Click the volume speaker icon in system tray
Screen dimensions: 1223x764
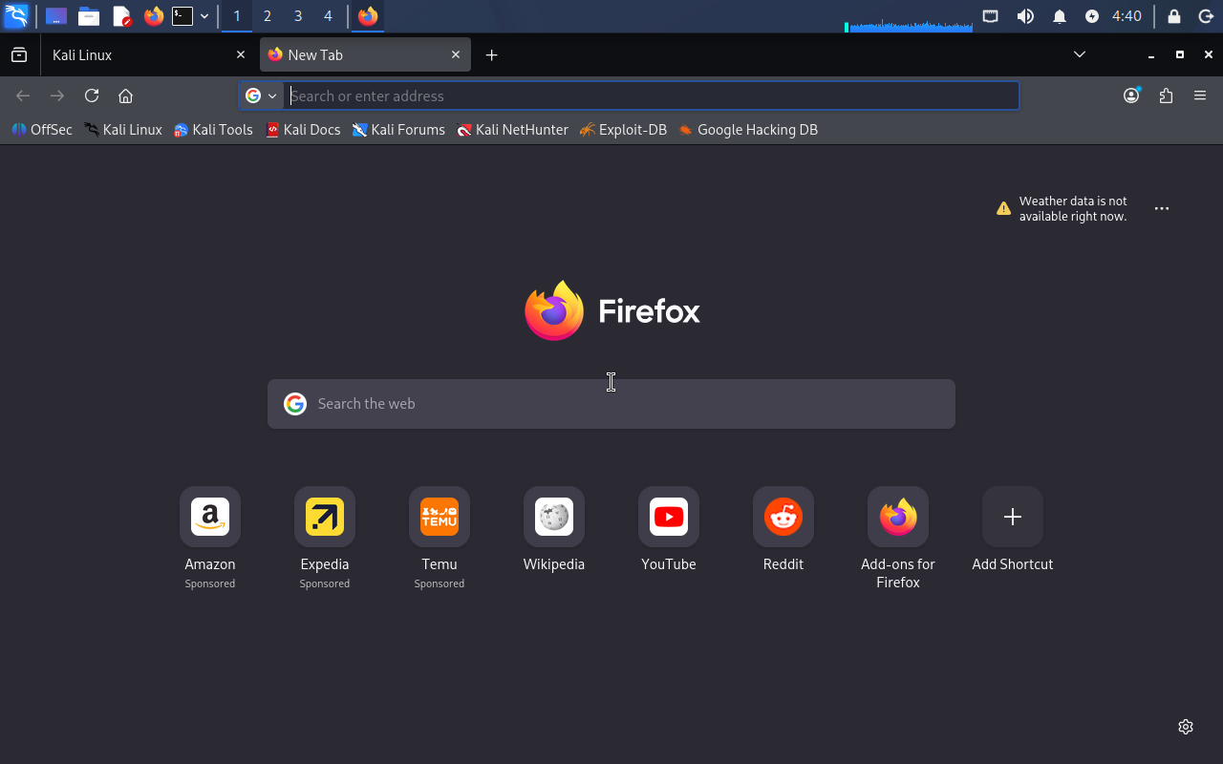tap(1025, 16)
